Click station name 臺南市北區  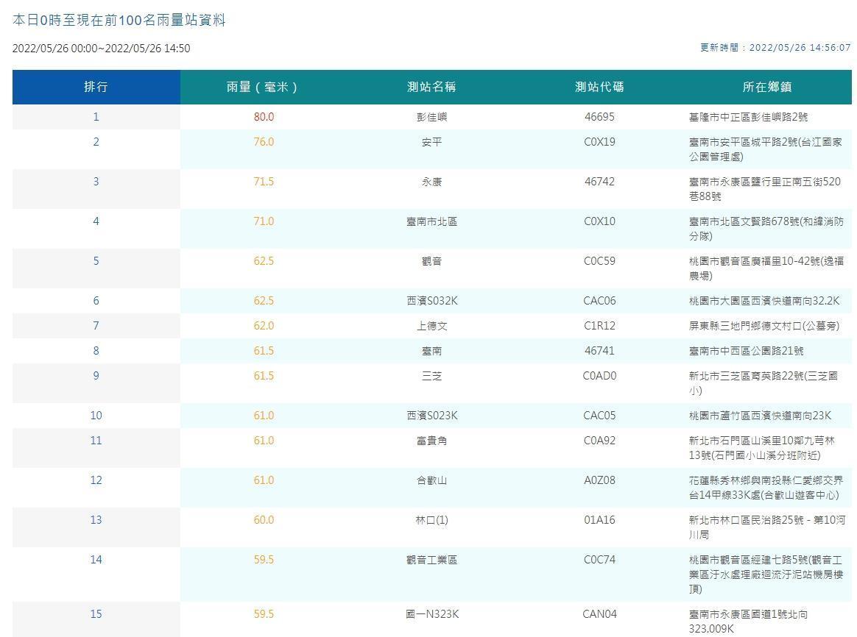tap(431, 221)
